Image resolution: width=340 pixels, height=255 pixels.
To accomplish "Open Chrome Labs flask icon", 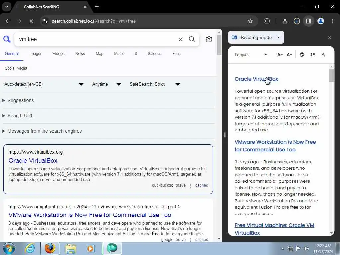I will [x=285, y=21].
